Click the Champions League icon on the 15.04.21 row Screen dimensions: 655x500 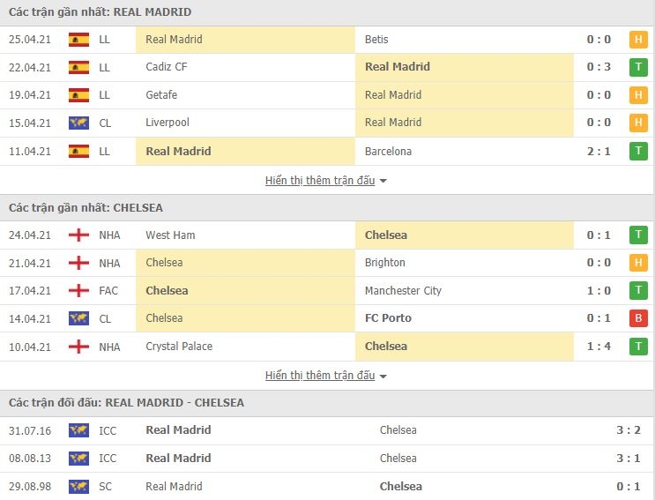pos(78,123)
